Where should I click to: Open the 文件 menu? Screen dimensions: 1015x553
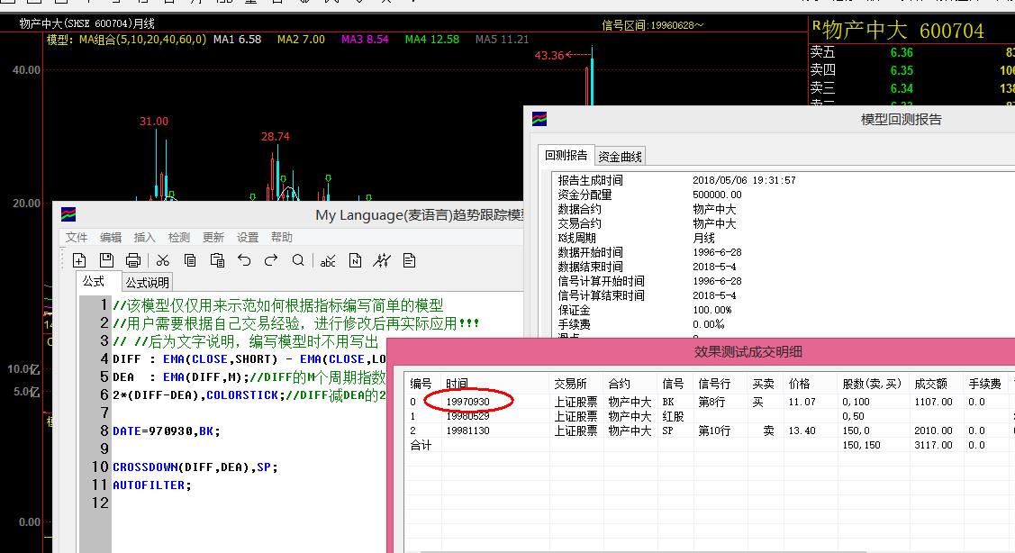pyautogui.click(x=77, y=237)
